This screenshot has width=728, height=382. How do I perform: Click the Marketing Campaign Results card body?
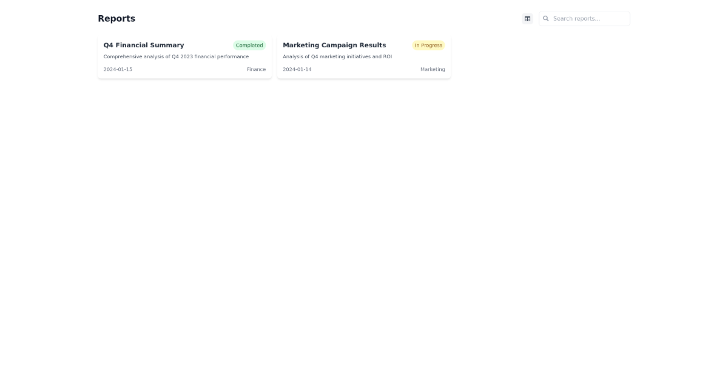[363, 56]
